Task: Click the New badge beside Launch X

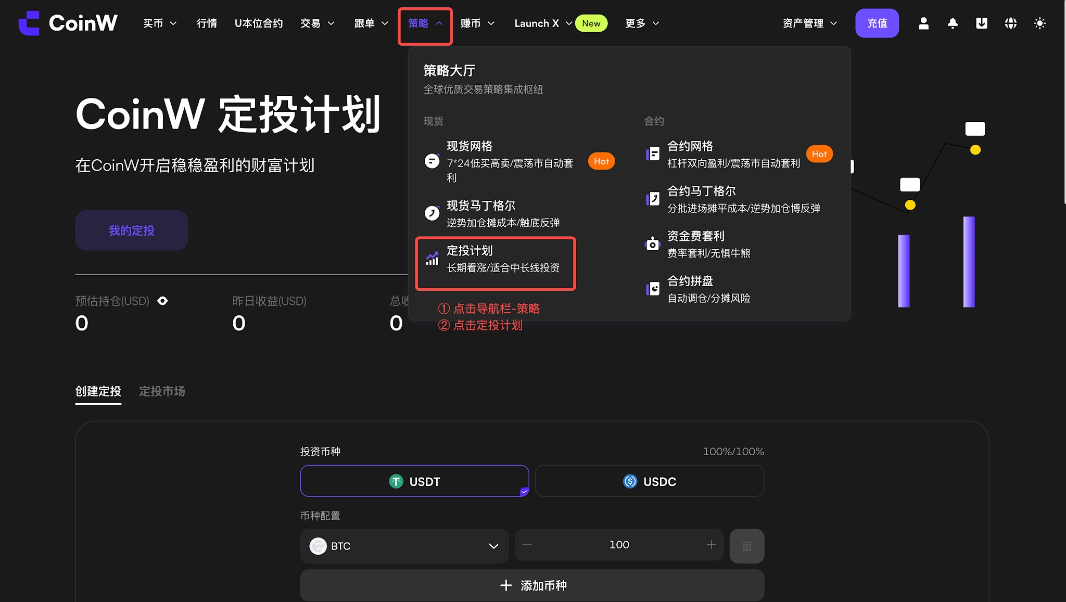Action: [591, 23]
